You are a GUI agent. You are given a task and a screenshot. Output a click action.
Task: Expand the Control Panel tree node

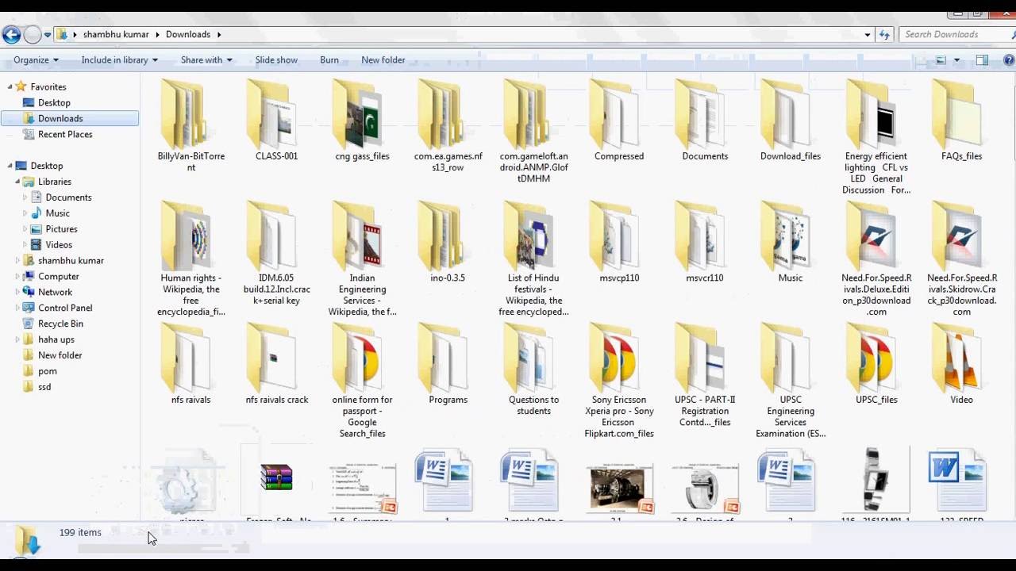17,308
